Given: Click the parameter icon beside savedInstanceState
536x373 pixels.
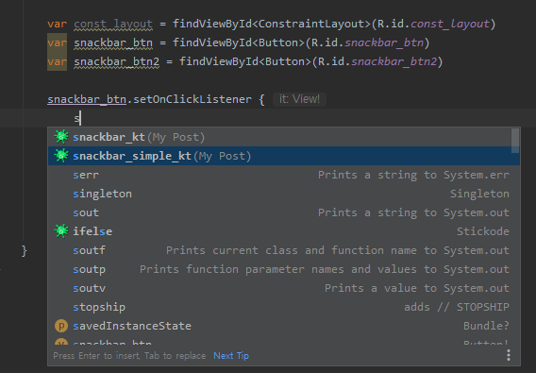Looking at the screenshot, I should coord(61,326).
